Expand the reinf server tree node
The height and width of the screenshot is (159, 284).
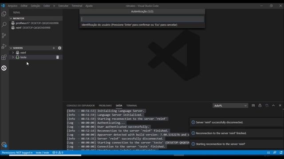click(13, 53)
